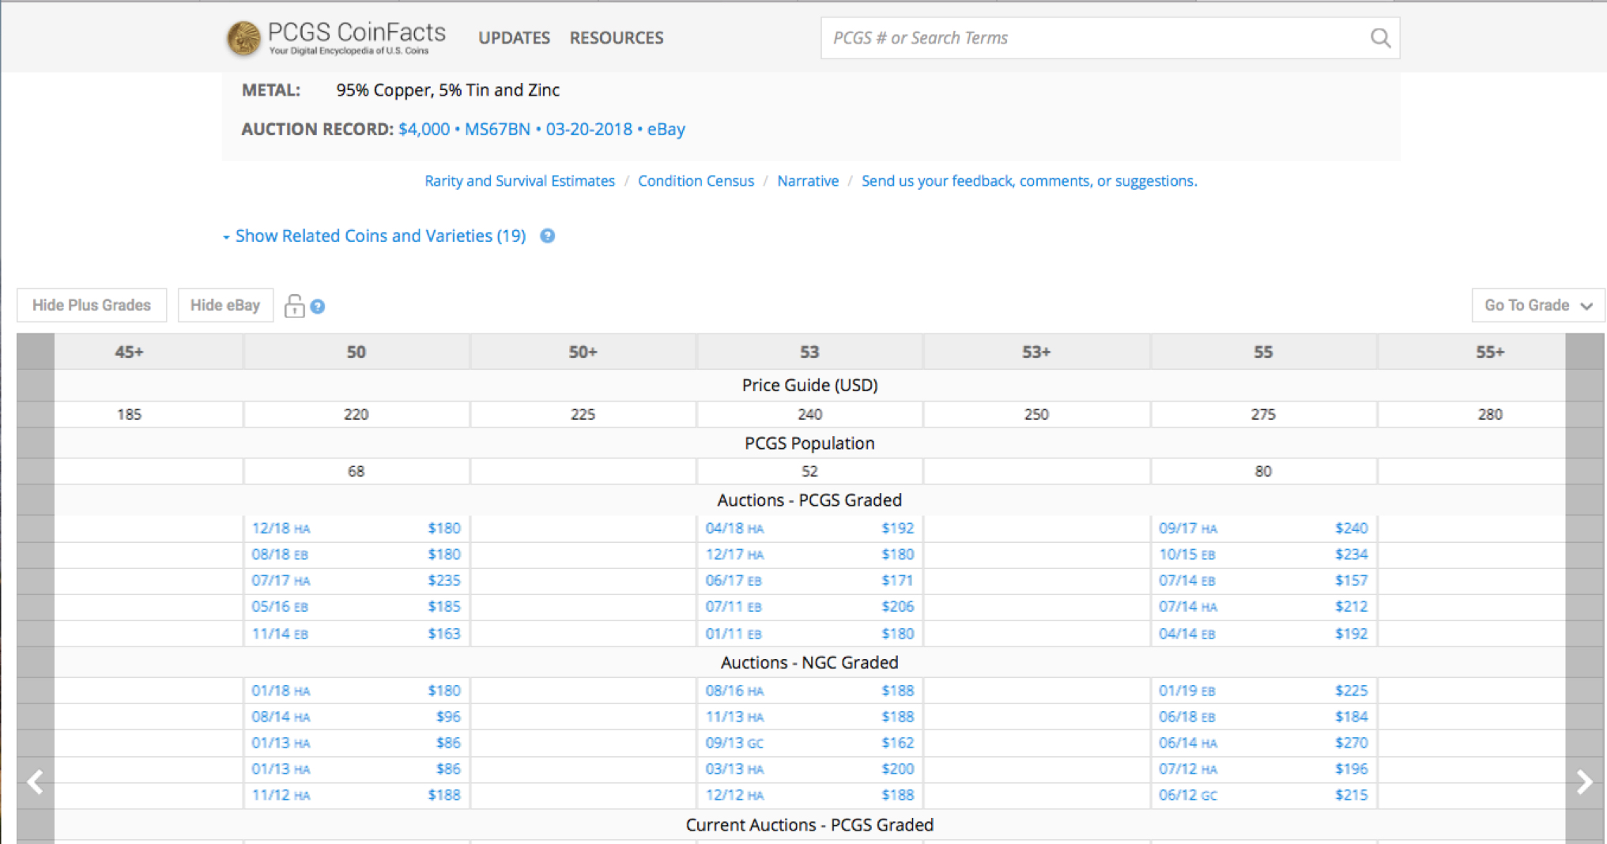Open the 01/18 HA $180 NGC auction
The height and width of the screenshot is (844, 1607).
(356, 691)
